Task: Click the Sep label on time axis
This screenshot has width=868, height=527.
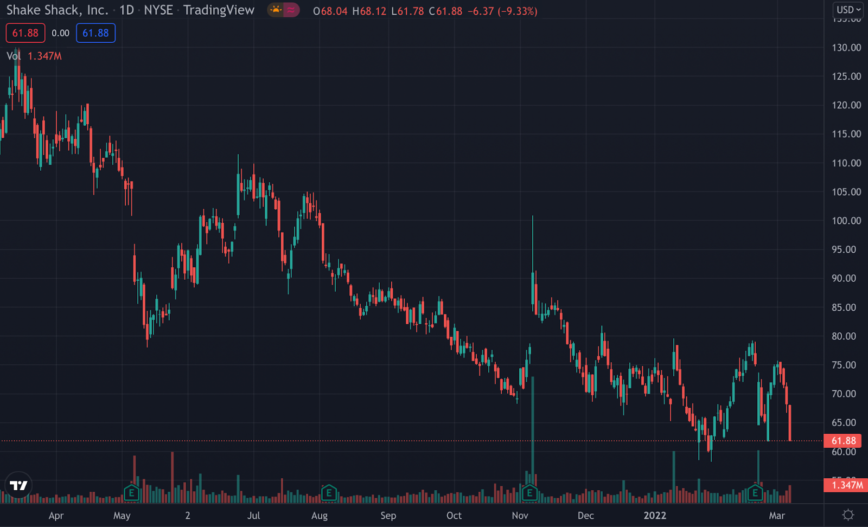Action: (x=388, y=516)
